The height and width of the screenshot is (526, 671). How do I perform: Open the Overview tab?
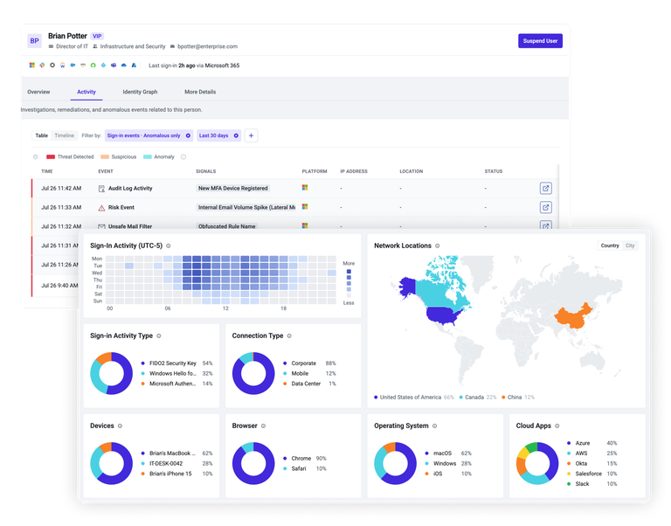[x=38, y=92]
